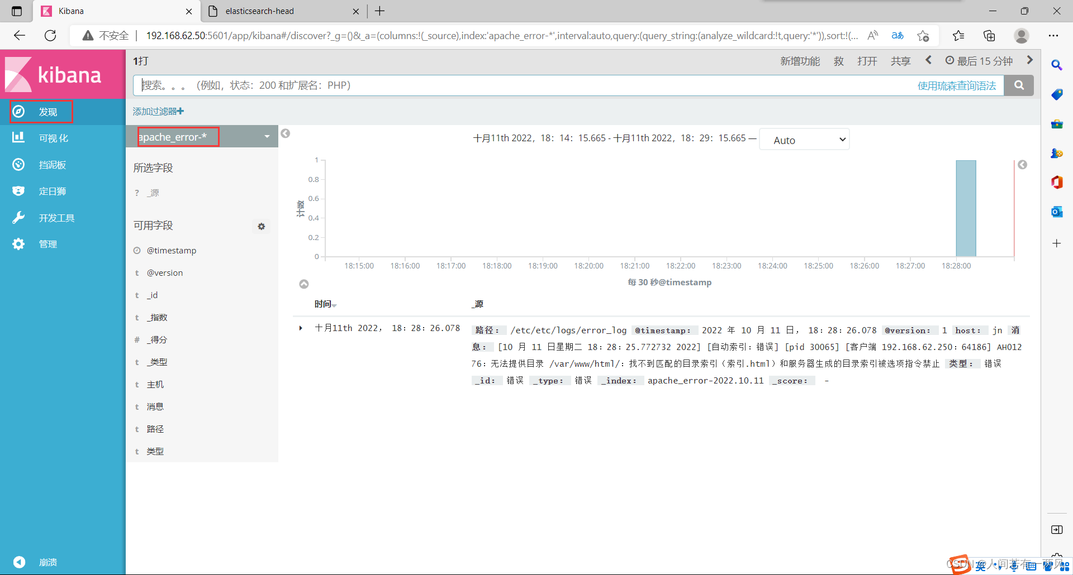Click the Management gear icon
Viewport: 1073px width, 575px height.
click(18, 244)
